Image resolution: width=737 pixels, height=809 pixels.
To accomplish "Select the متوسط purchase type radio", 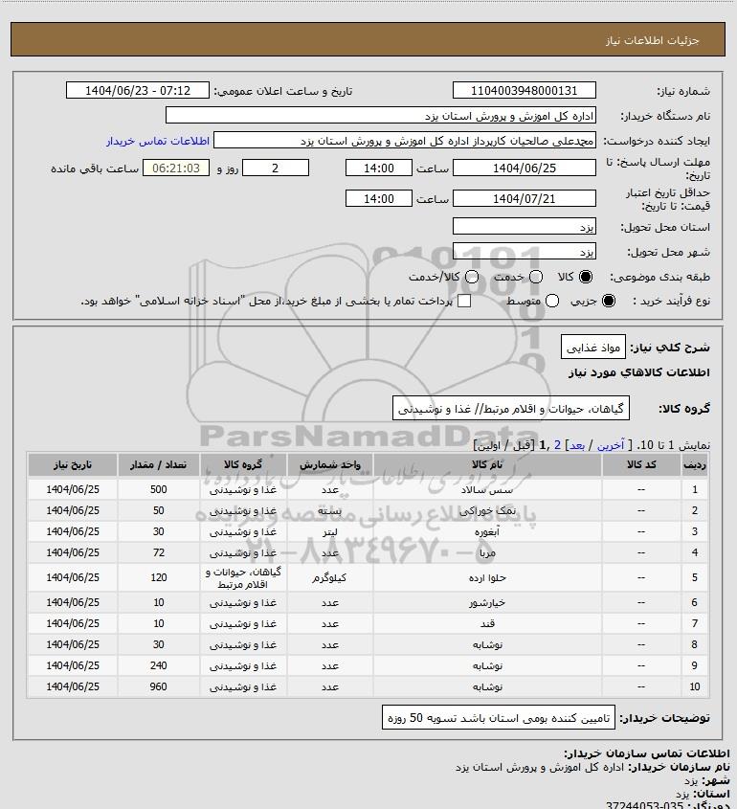I will pos(552,301).
